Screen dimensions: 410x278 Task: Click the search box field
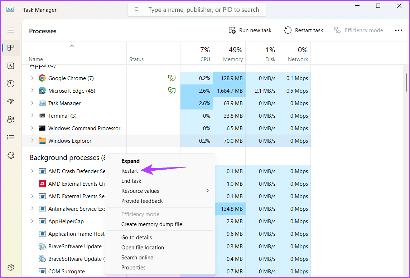197,10
